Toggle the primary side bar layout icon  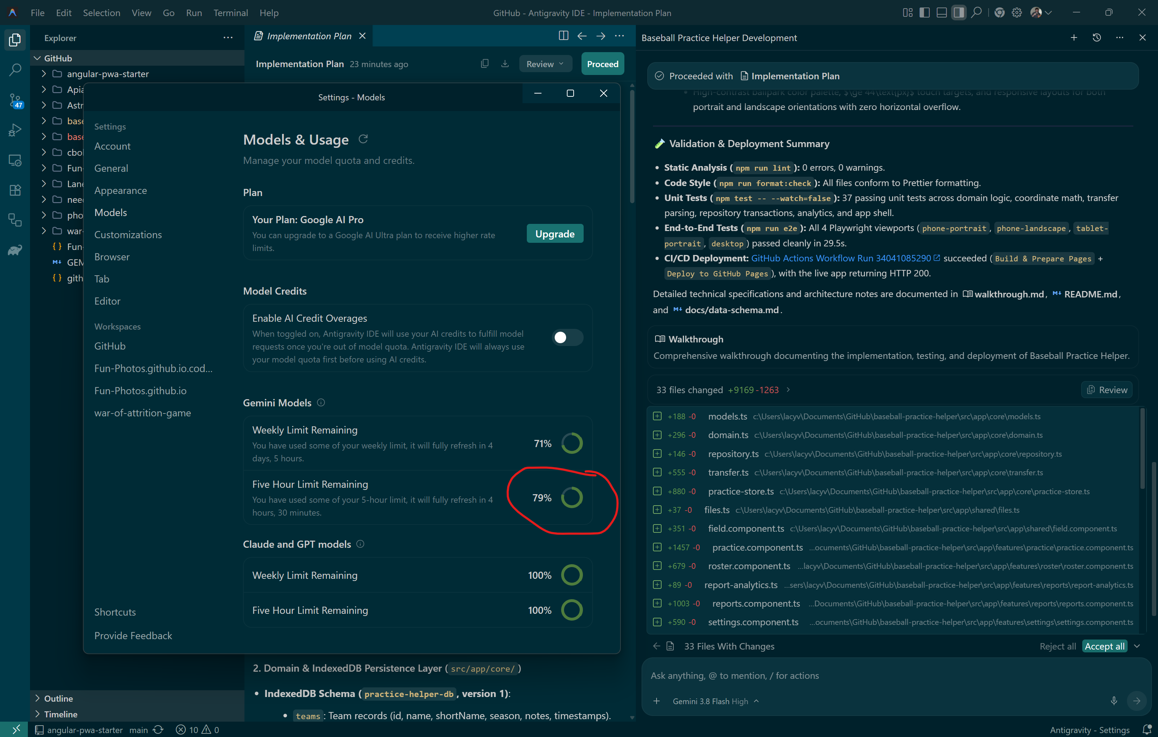[924, 13]
